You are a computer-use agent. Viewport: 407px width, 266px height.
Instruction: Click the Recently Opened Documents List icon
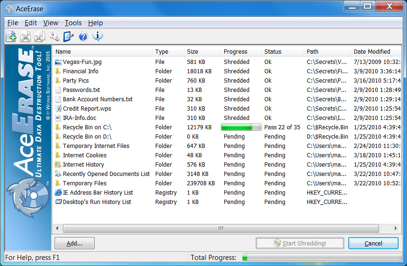click(58, 174)
